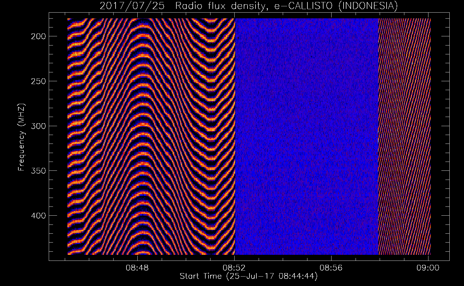Click the 200 frequency tick label
Viewport: 464px width, 286px height.
(x=38, y=36)
